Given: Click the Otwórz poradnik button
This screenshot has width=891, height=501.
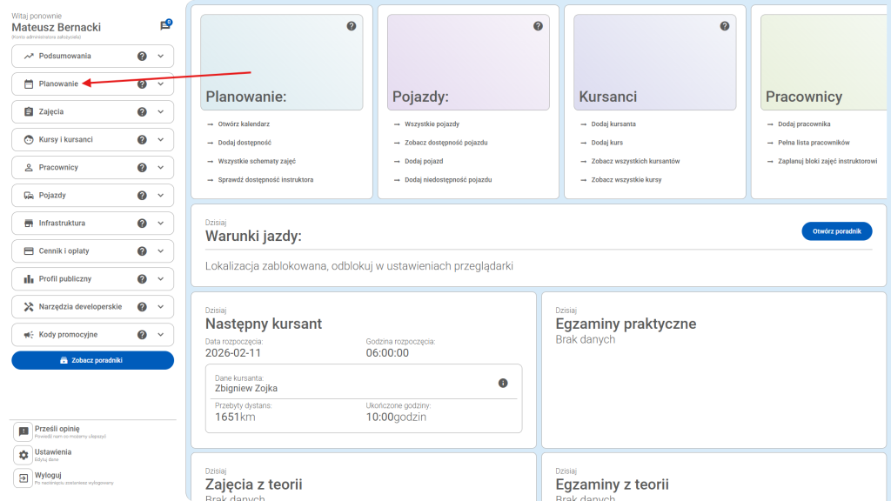Looking at the screenshot, I should point(836,230).
